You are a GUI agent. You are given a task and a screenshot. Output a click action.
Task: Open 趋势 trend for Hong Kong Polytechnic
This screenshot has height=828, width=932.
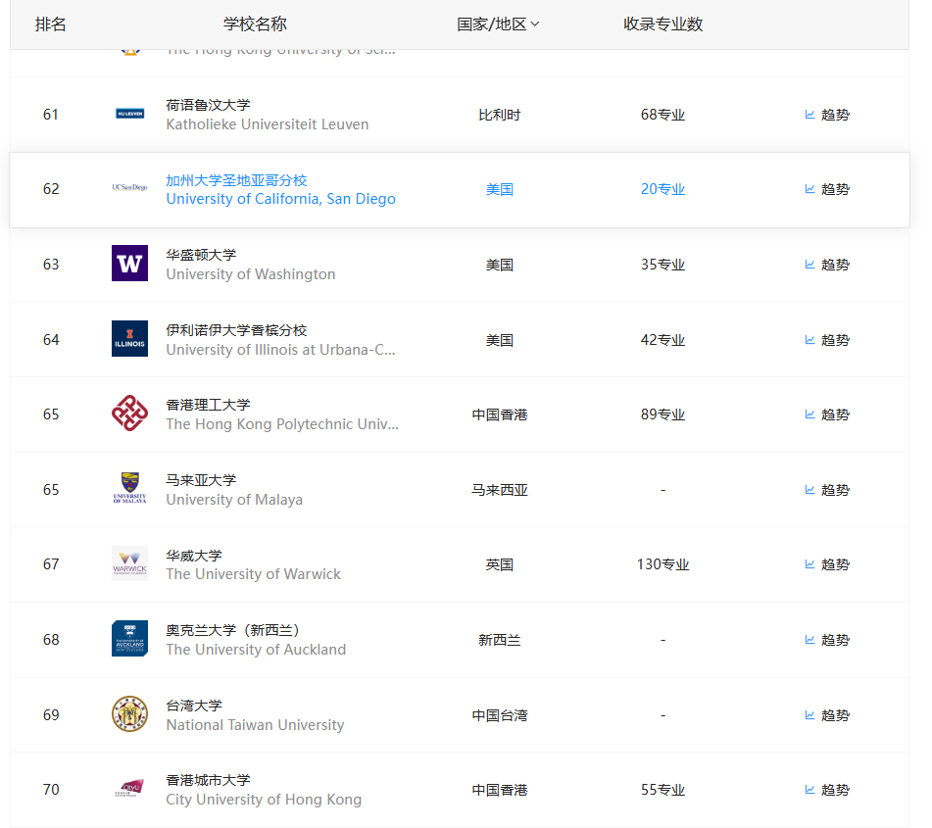827,414
